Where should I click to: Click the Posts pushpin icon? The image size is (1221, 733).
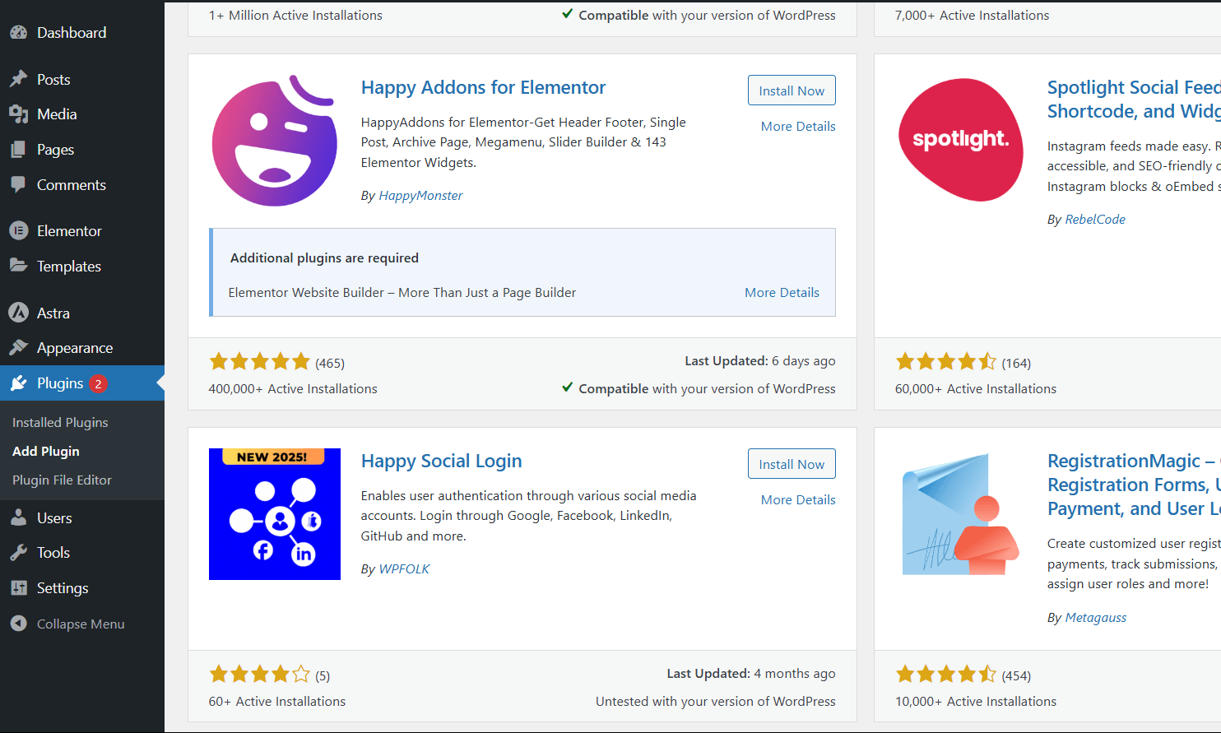[x=19, y=80]
